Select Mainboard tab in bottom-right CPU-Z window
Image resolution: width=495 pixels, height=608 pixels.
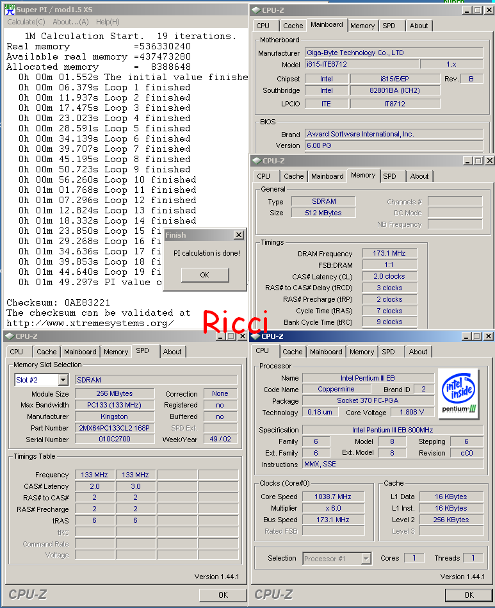[327, 352]
